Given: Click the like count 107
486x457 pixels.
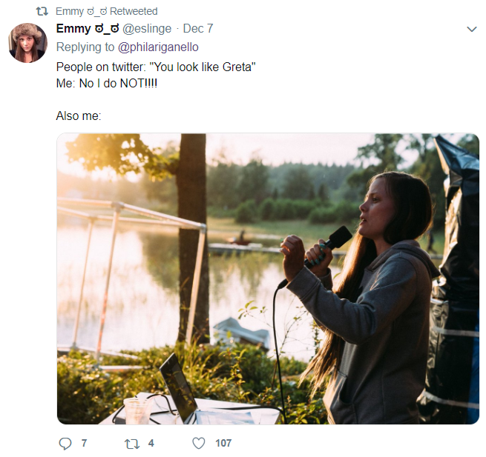Looking at the screenshot, I should 223,443.
